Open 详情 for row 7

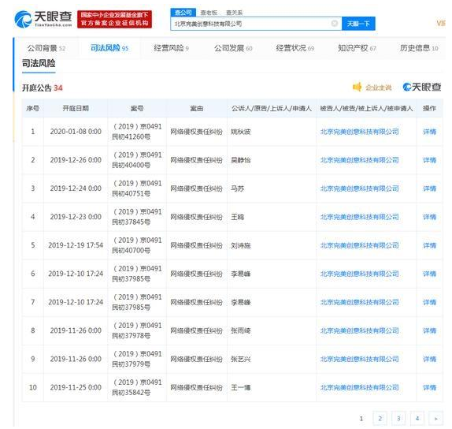[429, 302]
